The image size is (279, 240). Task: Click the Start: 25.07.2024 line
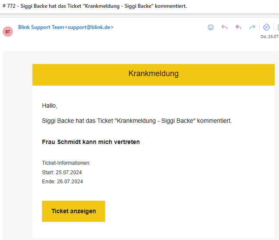point(62,173)
